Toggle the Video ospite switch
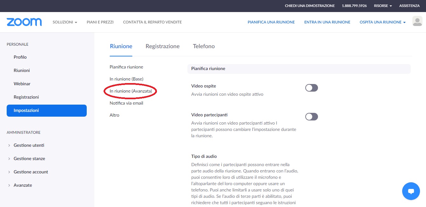The height and width of the screenshot is (207, 426). (311, 88)
